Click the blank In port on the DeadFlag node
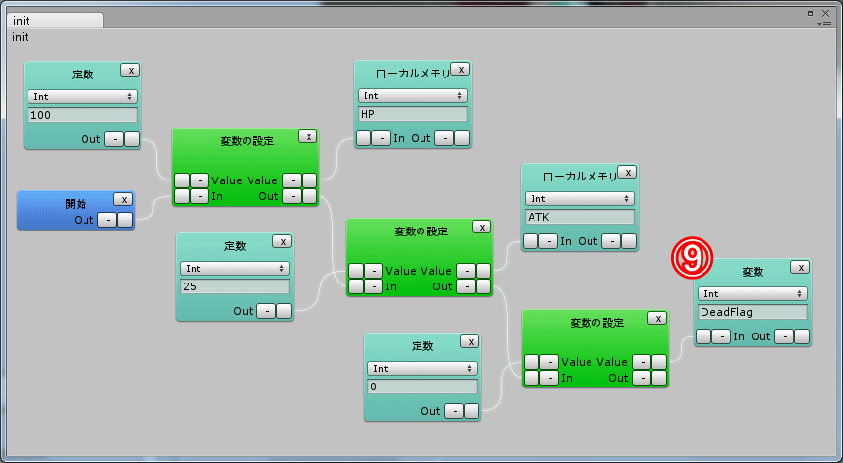Image resolution: width=843 pixels, height=463 pixels. (703, 336)
